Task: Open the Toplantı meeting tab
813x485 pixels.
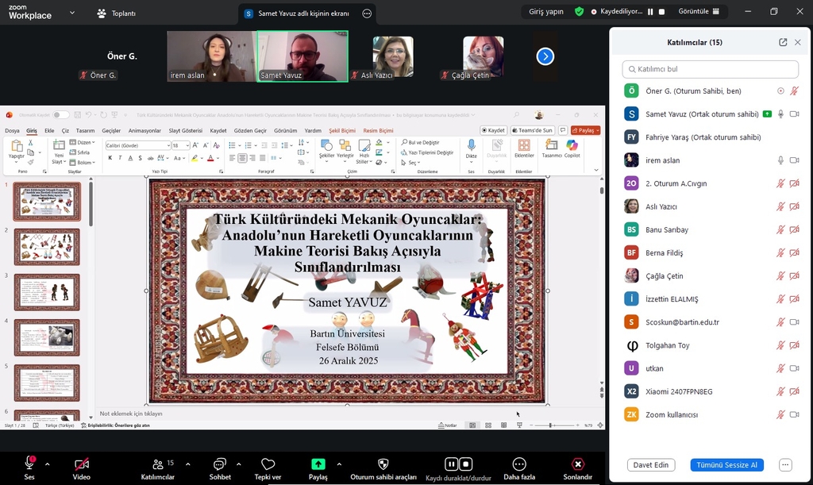Action: coord(116,13)
